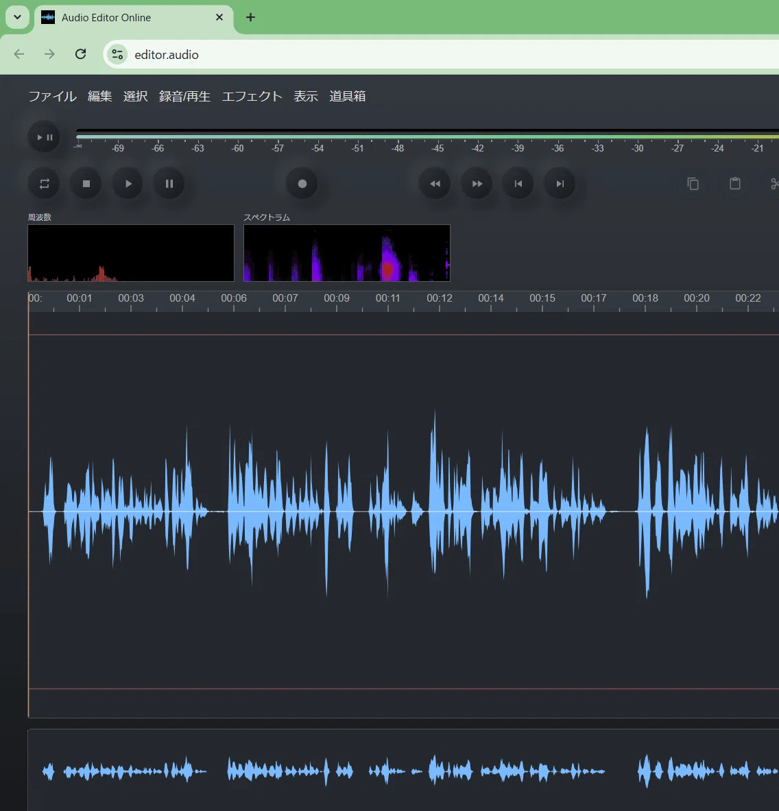This screenshot has height=811, width=779.
Task: Paste with the clipboard icon
Action: click(735, 184)
